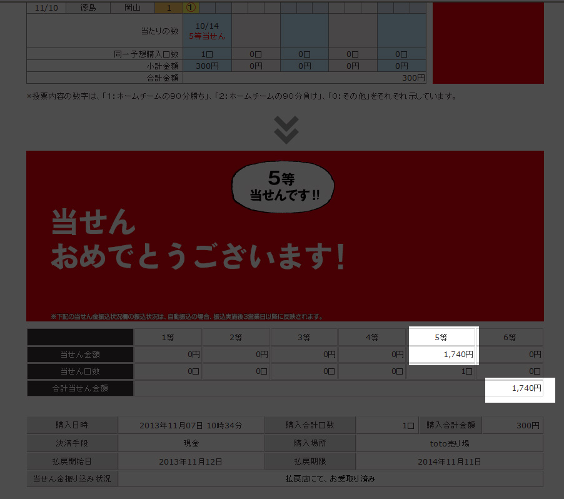This screenshot has height=499, width=564.
Task: Click the 6等 column header
Action: [x=510, y=338]
